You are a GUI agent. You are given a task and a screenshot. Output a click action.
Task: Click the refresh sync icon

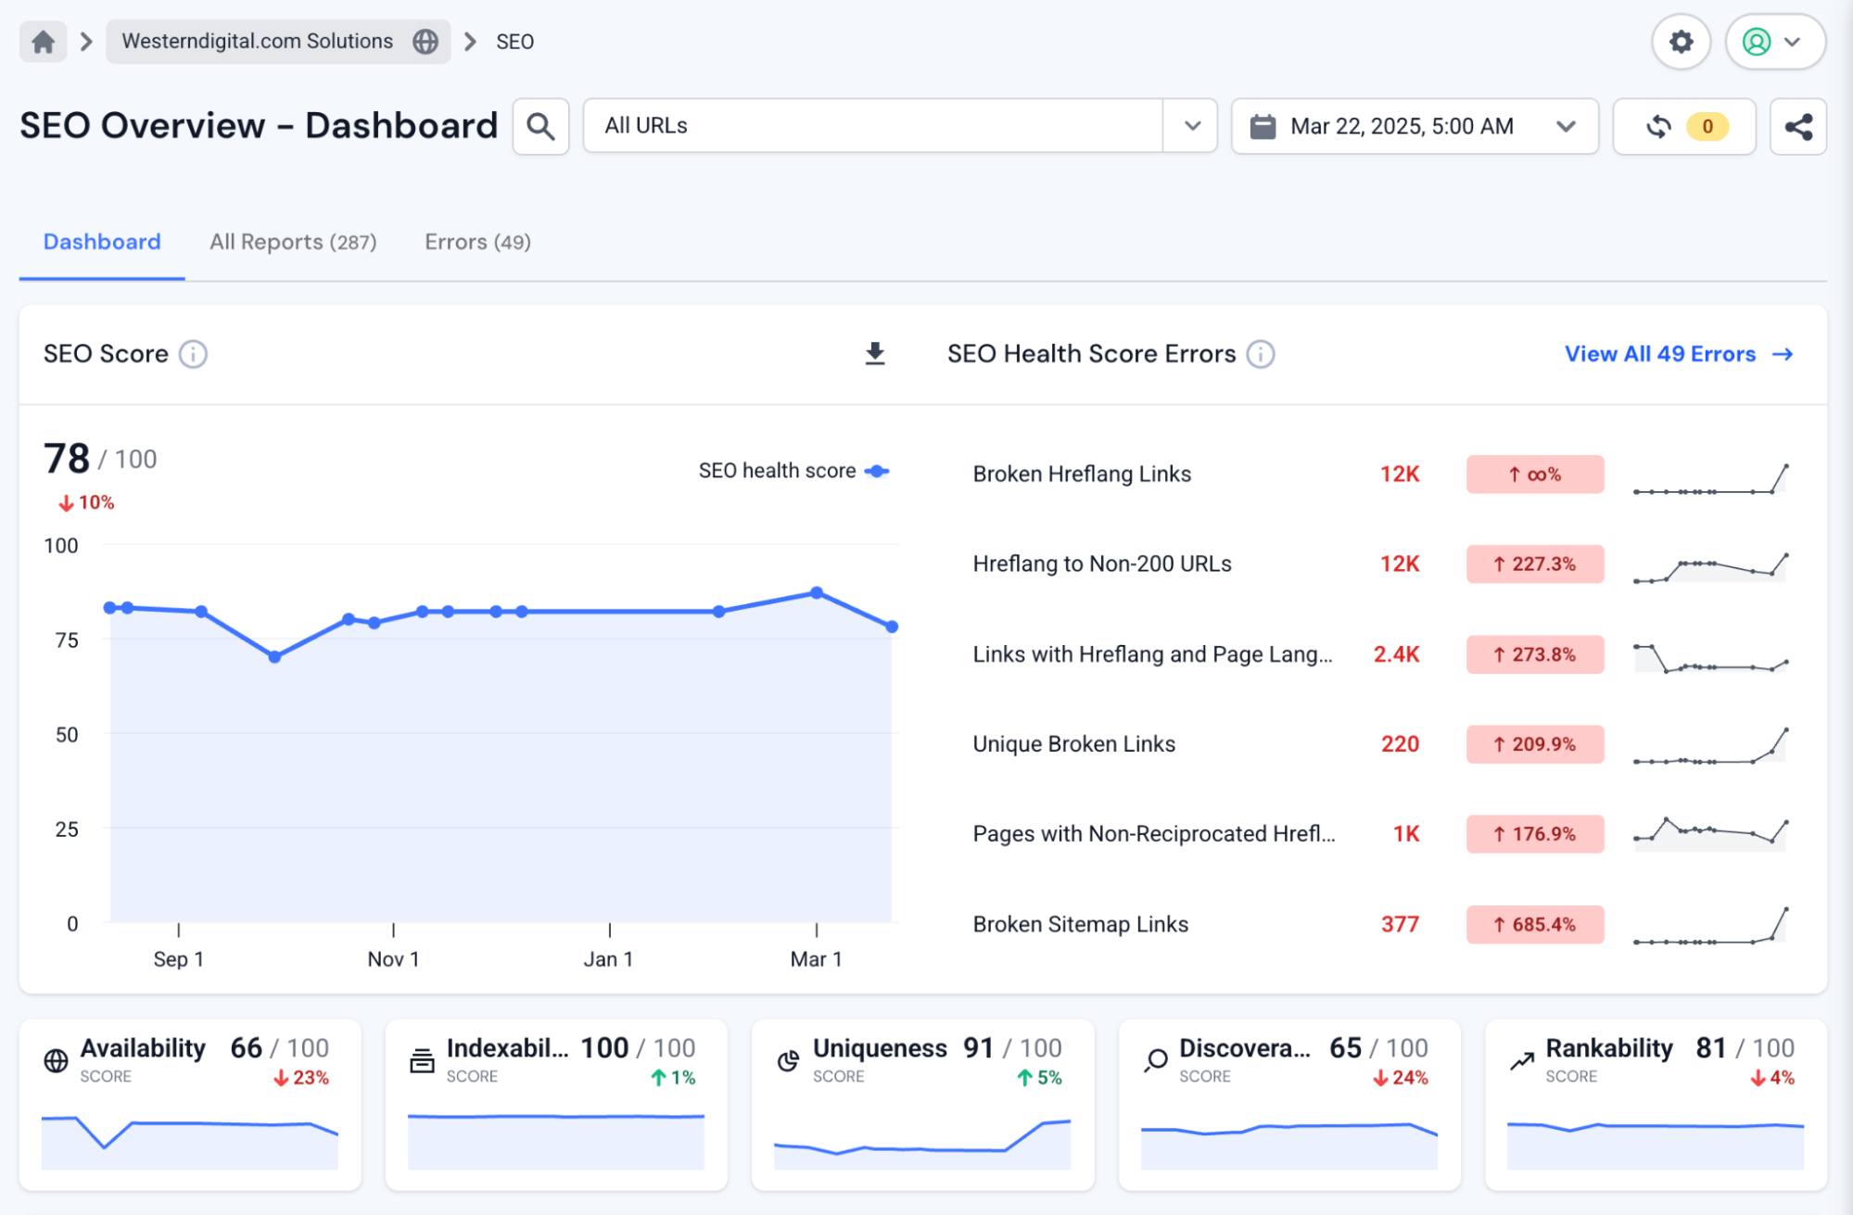point(1659,126)
